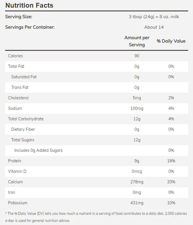Image resolution: width=193 pixels, height=225 pixels.
Task: Click the Saturated Fat row label
Action: tap(24, 77)
